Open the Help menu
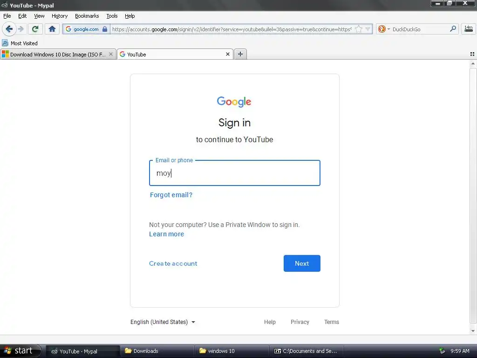The image size is (477, 358). [x=130, y=16]
